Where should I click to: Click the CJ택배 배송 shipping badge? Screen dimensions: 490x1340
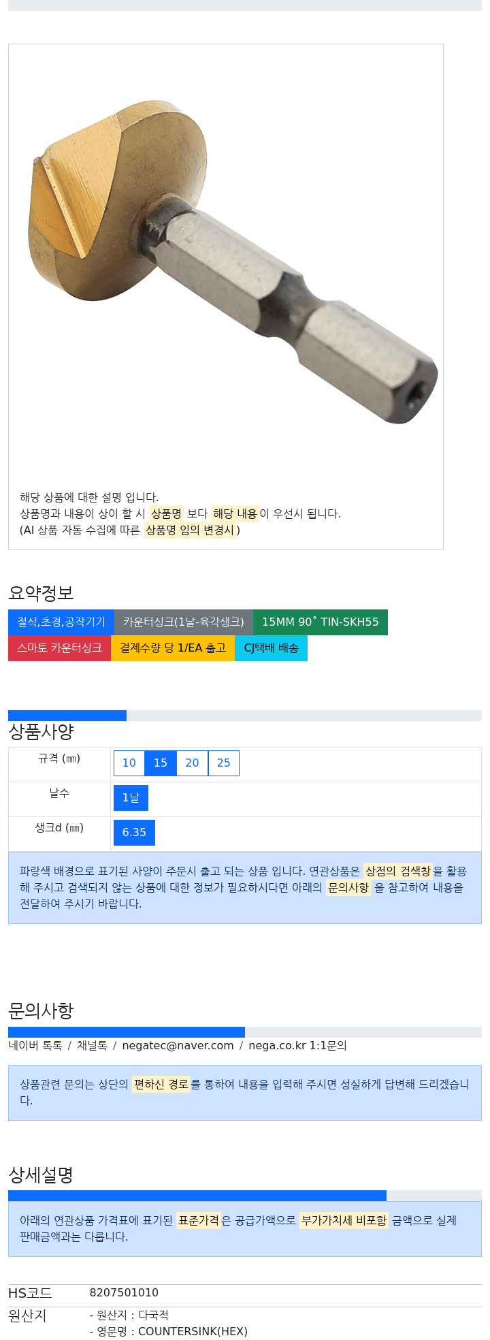click(x=271, y=648)
